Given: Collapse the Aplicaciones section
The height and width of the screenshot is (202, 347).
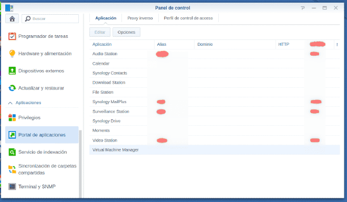Looking at the screenshot, I should (x=10, y=103).
